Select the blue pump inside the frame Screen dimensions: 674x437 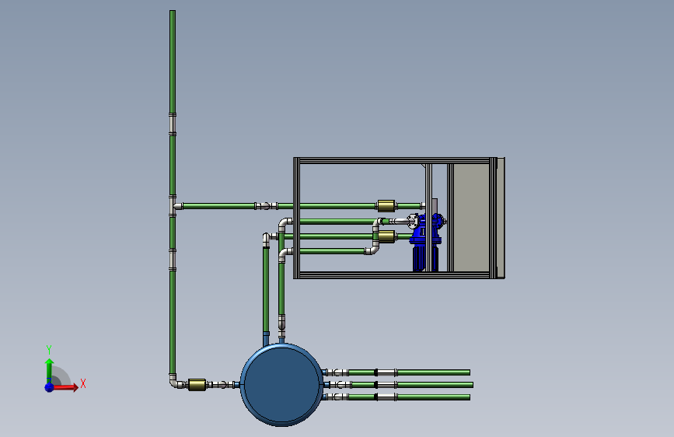coord(425,242)
